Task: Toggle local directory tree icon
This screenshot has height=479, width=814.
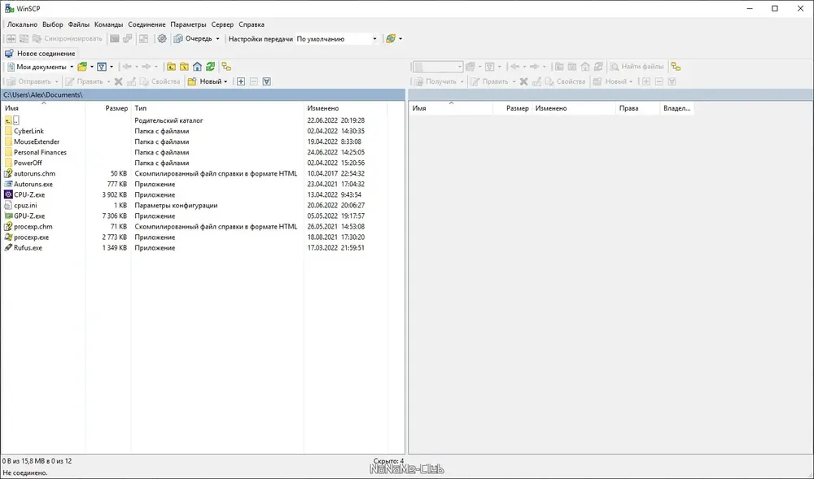Action: [x=226, y=67]
